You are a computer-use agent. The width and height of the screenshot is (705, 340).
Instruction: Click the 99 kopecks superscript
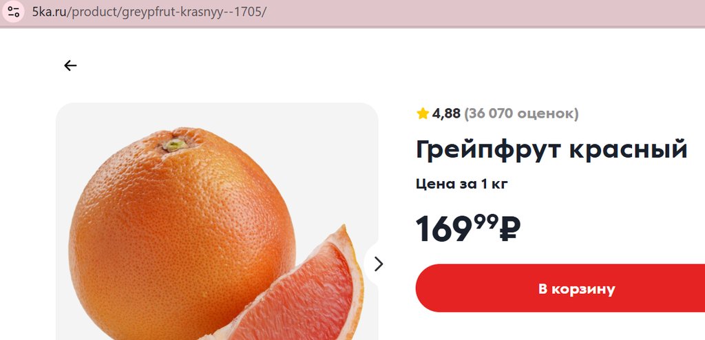(485, 222)
